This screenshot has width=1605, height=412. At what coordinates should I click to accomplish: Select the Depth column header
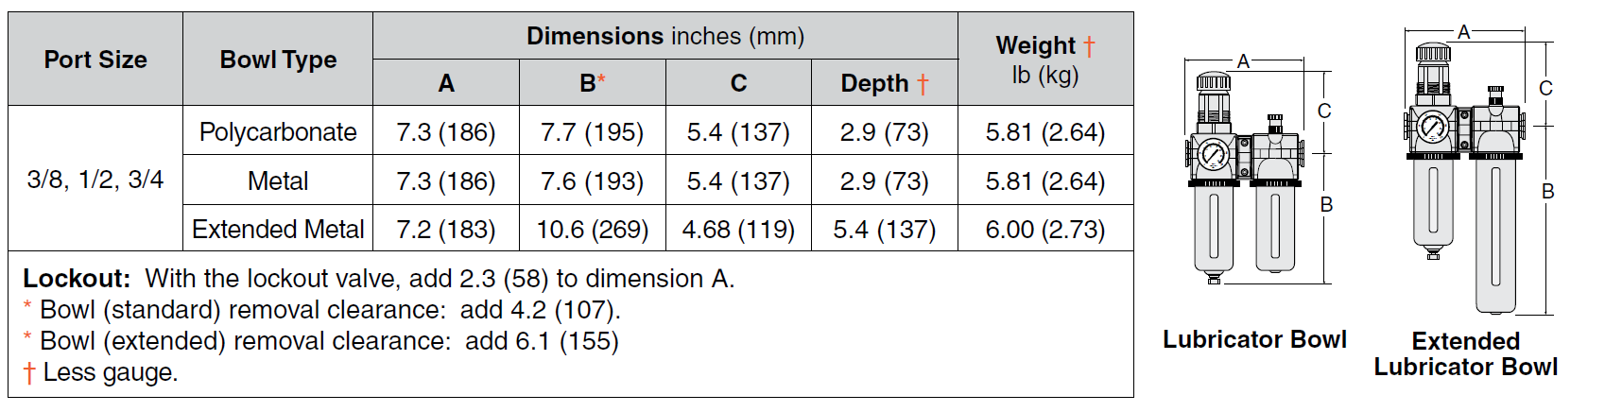[884, 83]
